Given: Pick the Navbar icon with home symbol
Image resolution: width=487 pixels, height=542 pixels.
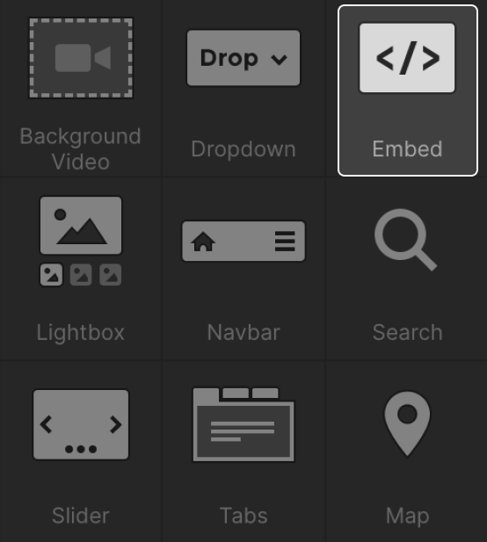Looking at the screenshot, I should click(243, 241).
